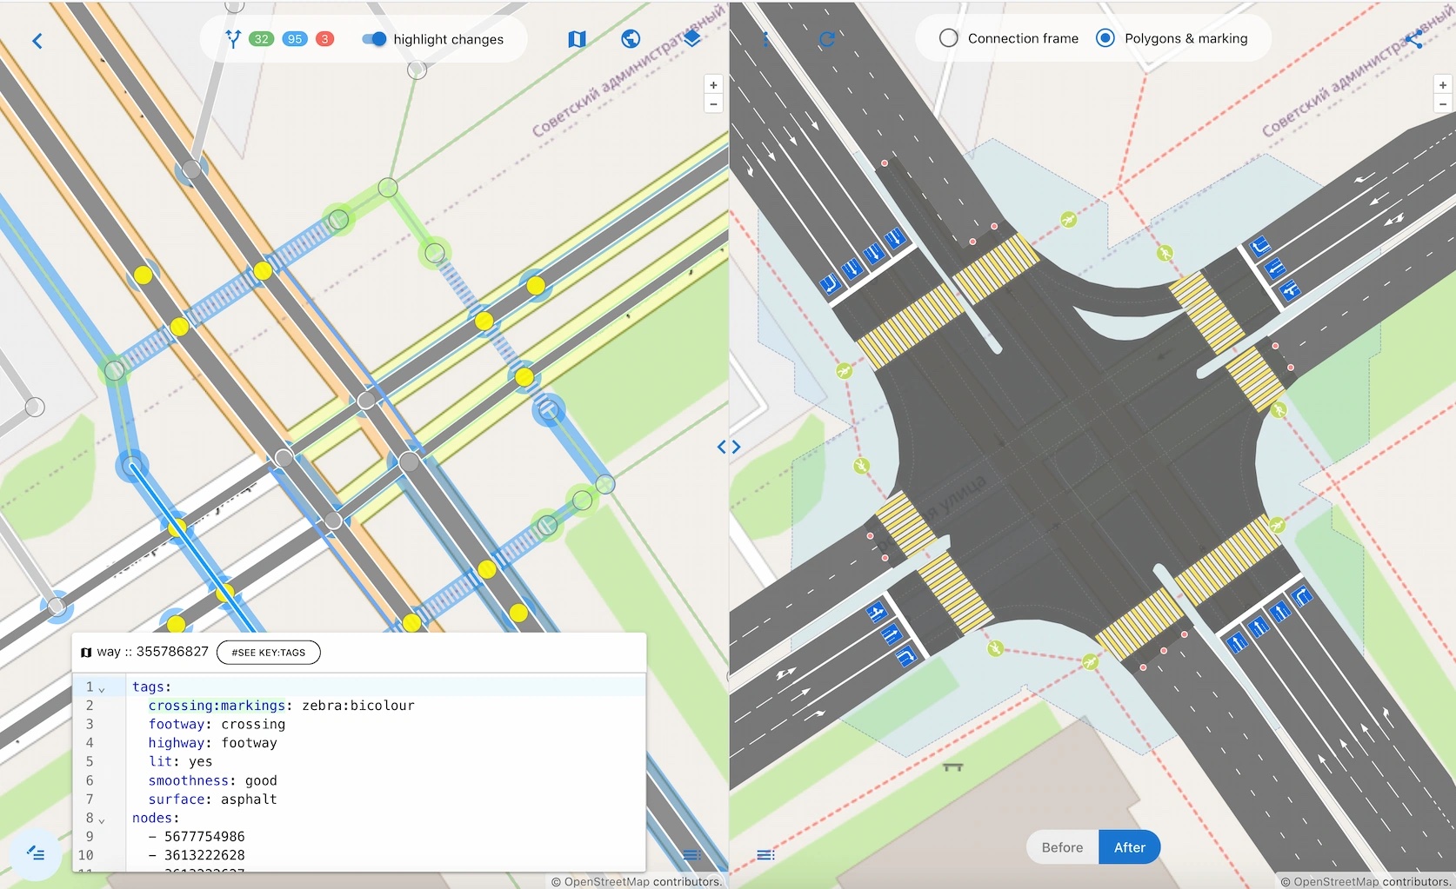The width and height of the screenshot is (1456, 889).
Task: Switch to the Before view
Action: point(1062,847)
